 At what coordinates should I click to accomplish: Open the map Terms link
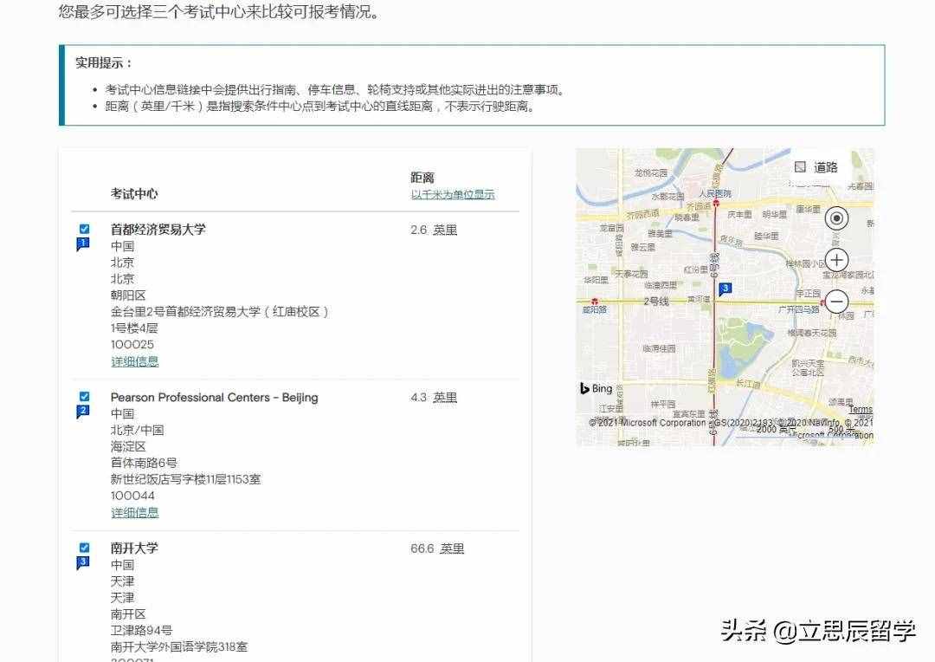point(861,410)
